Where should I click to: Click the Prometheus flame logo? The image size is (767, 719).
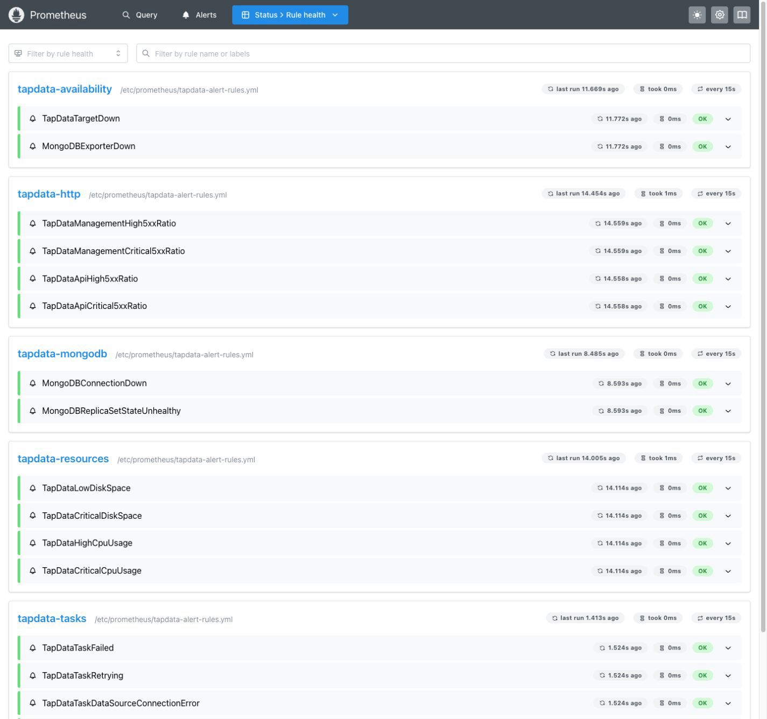[17, 15]
